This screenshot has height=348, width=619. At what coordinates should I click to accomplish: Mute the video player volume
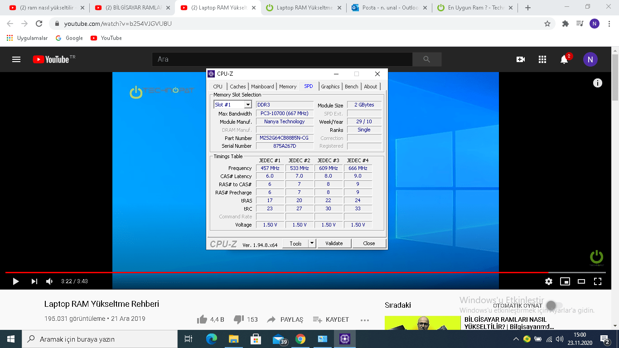click(49, 281)
